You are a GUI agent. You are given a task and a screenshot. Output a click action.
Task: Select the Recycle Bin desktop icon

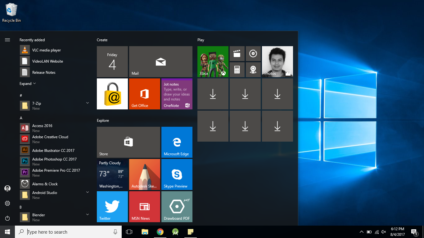click(11, 13)
